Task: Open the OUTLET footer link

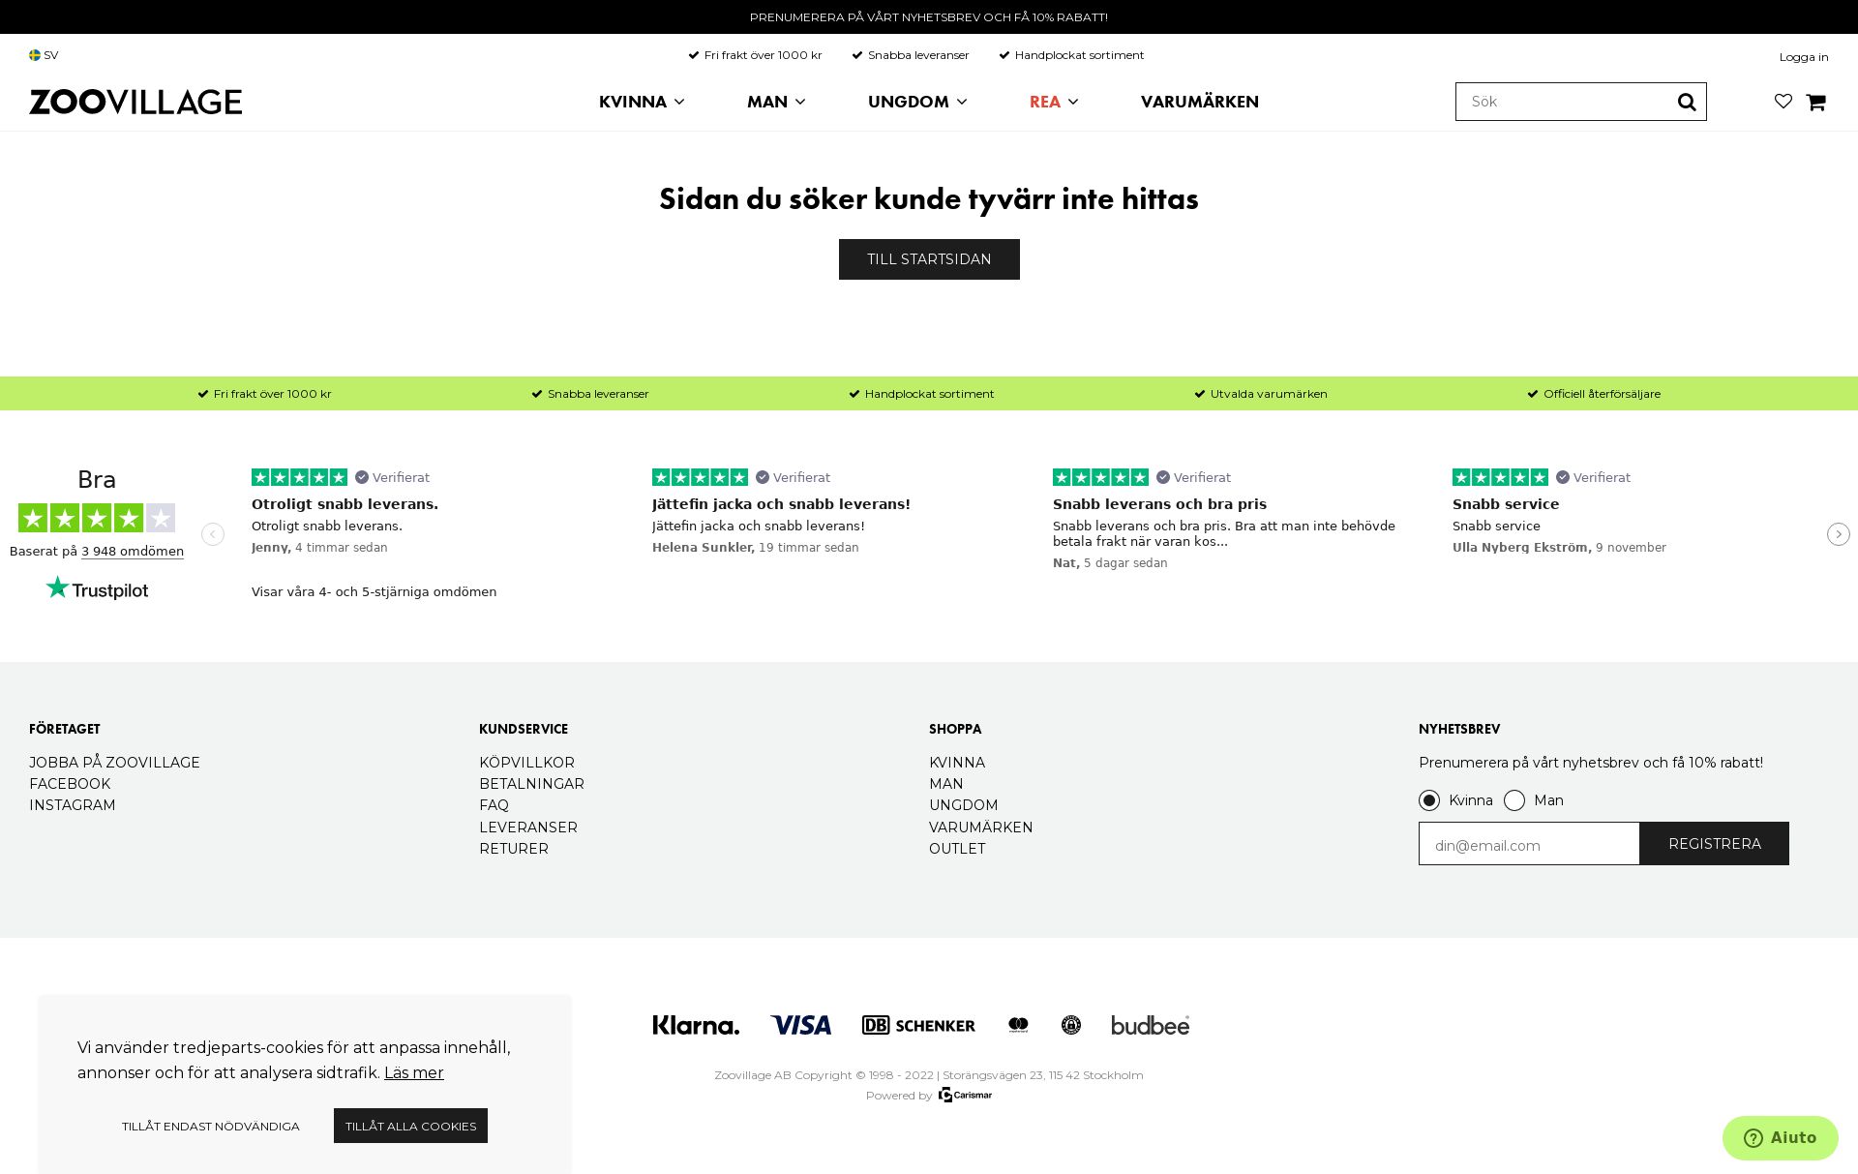Action: click(957, 849)
